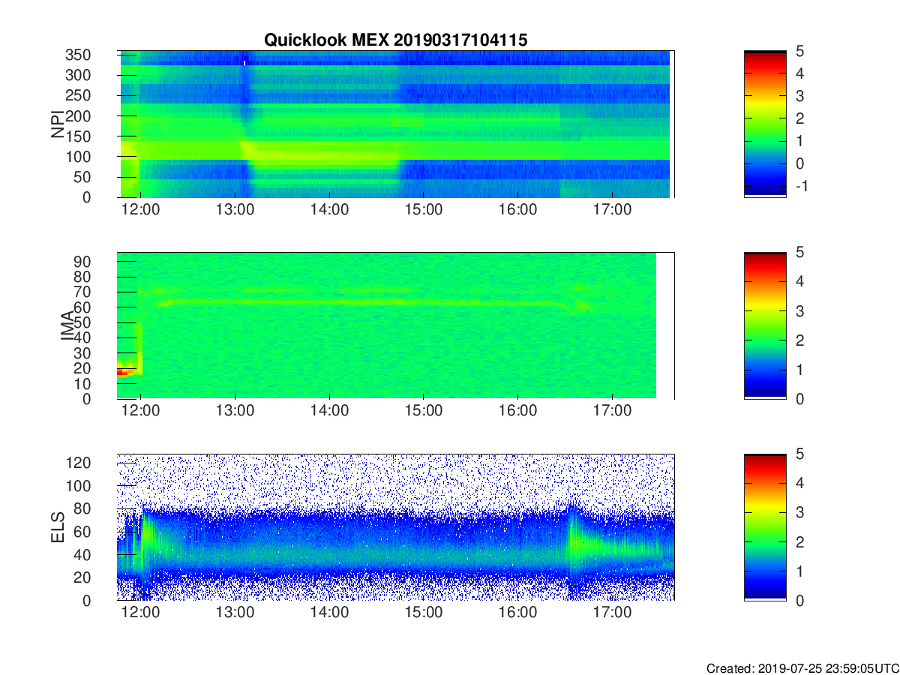Select the IMA y-axis label
The height and width of the screenshot is (675, 900).
click(x=67, y=325)
